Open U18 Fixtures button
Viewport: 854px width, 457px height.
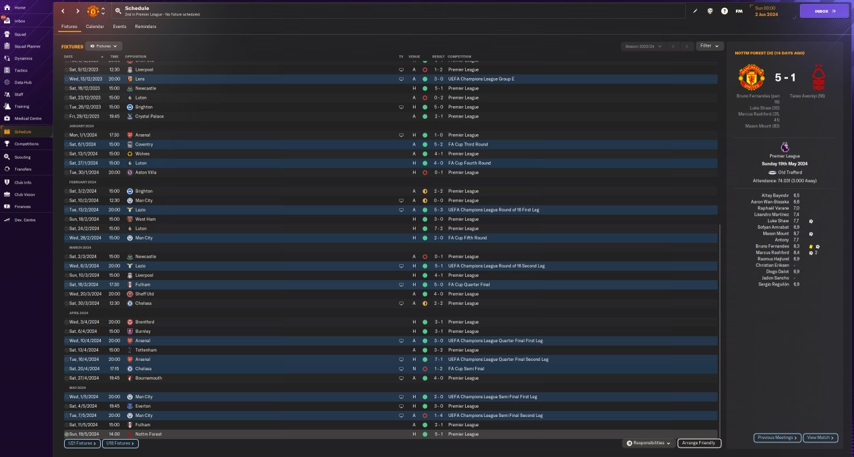[120, 443]
